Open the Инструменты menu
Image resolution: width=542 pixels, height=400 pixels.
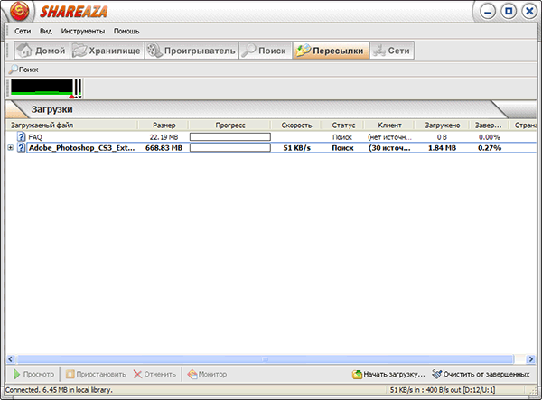[83, 31]
